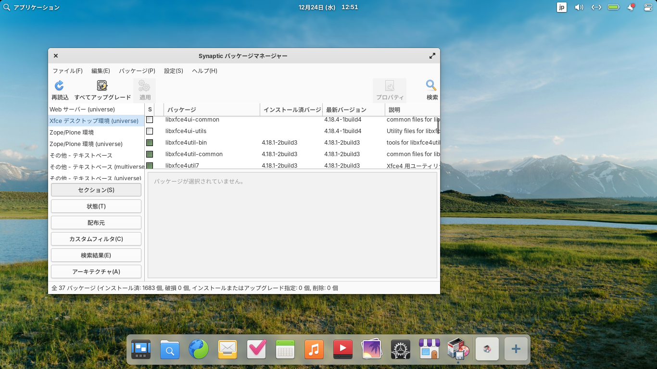Launch the Music app from the dock
Viewport: 657px width, 369px height.
pos(314,349)
